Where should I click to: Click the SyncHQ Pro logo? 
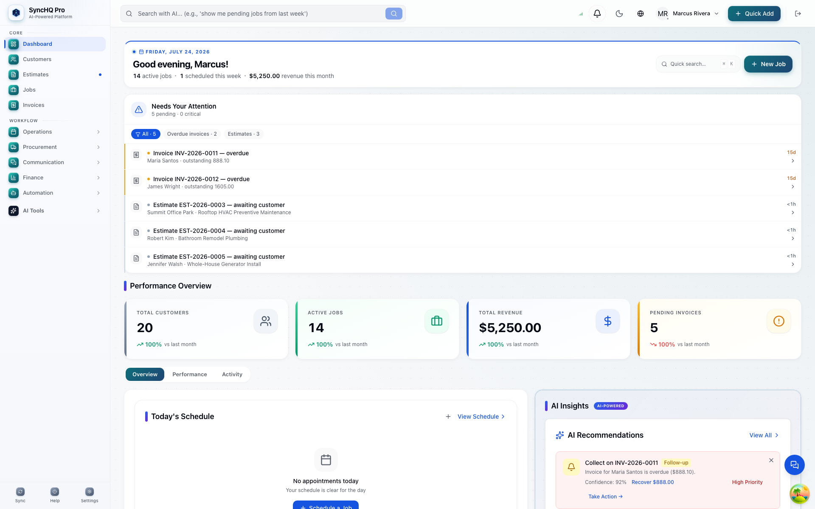tap(16, 13)
